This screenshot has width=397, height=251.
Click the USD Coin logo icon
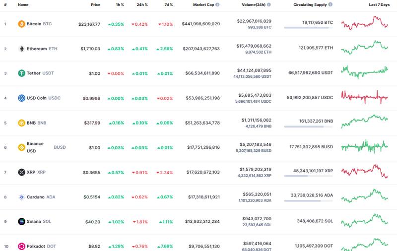(21, 98)
